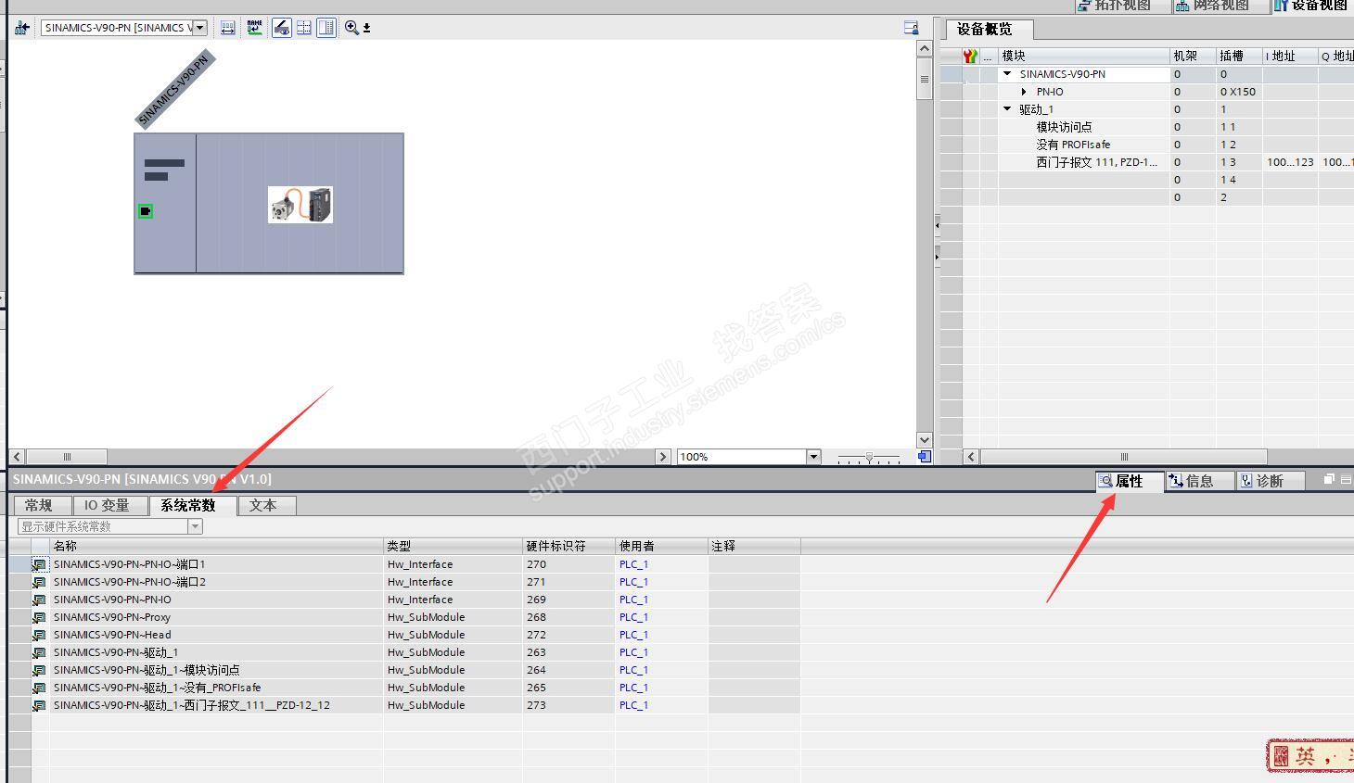Click the device overview horizontal scrollbar thumb
Image resolution: width=1354 pixels, height=783 pixels.
click(1124, 456)
